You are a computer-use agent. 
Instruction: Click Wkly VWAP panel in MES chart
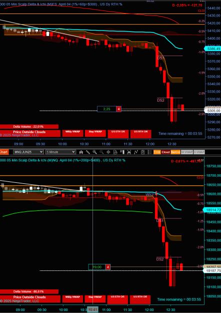point(72,133)
